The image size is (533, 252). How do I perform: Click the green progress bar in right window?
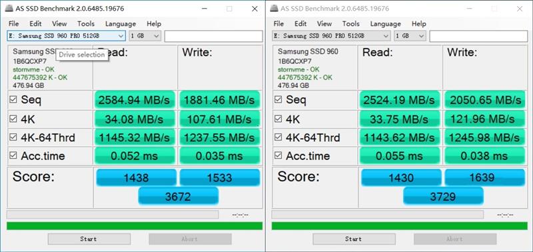399,226
